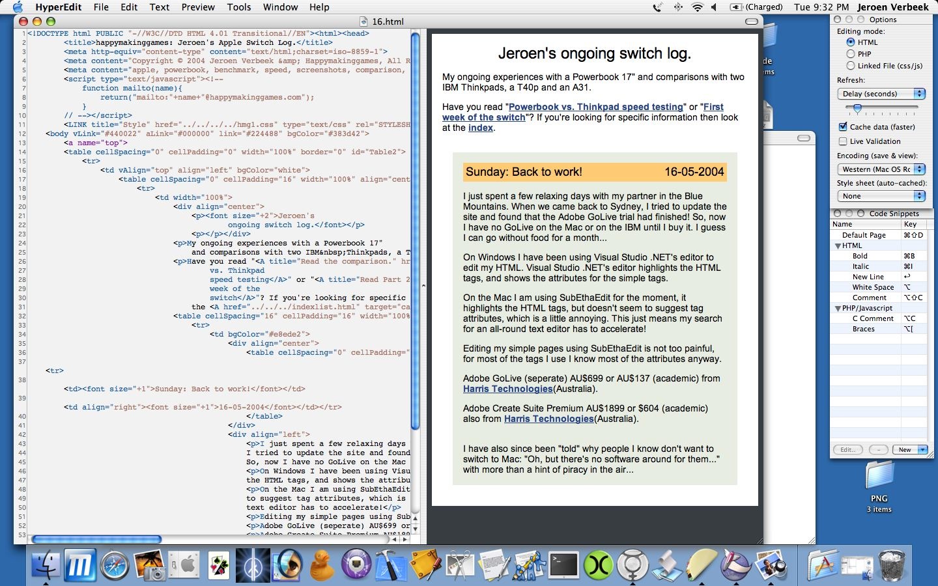938x586 pixels.
Task: Open the Wi-Fi AirPort status icon
Action: (697, 7)
